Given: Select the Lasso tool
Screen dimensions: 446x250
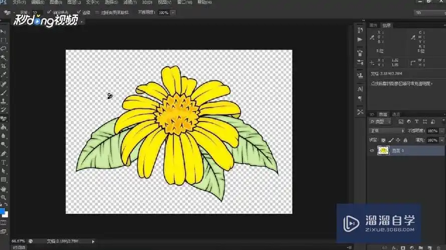Looking at the screenshot, I should [4, 48].
